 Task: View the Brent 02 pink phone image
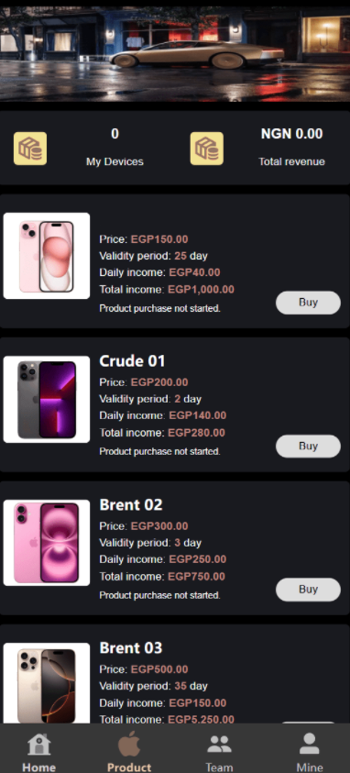pyautogui.click(x=47, y=543)
